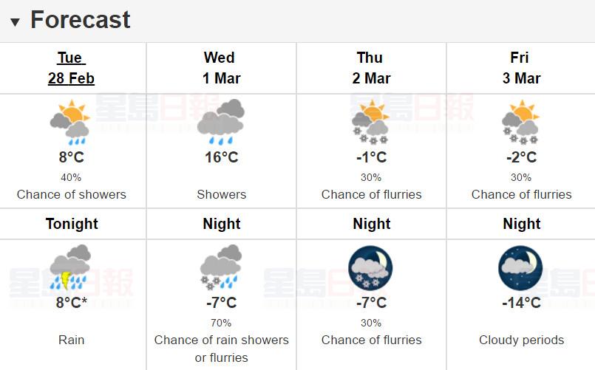Select the Thu 2 Mar column header
595x370 pixels.
371,68
